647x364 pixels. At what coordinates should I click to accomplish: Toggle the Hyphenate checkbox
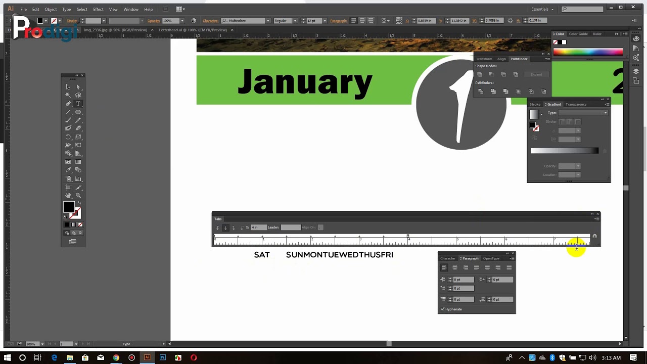pos(443,309)
